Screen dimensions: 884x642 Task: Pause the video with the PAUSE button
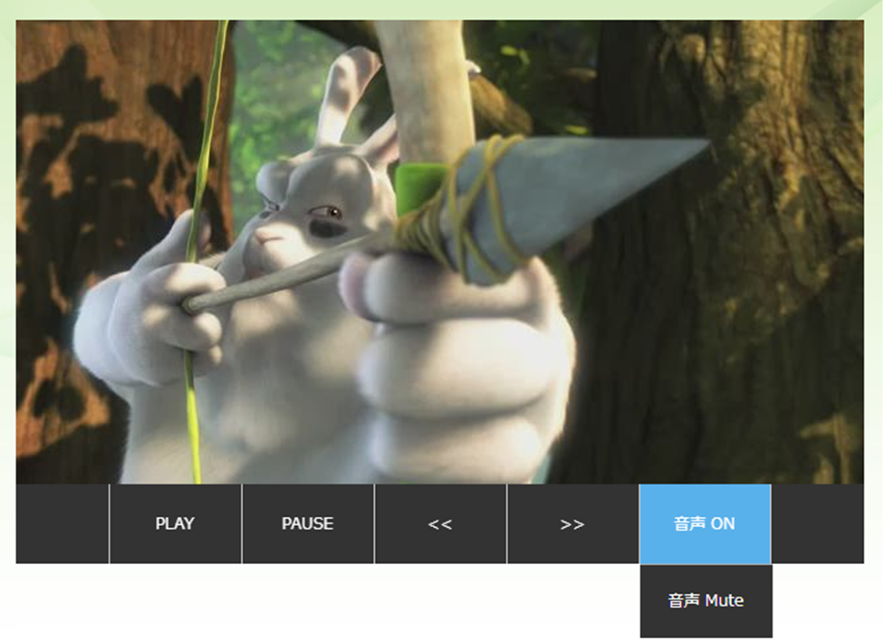[x=307, y=523]
